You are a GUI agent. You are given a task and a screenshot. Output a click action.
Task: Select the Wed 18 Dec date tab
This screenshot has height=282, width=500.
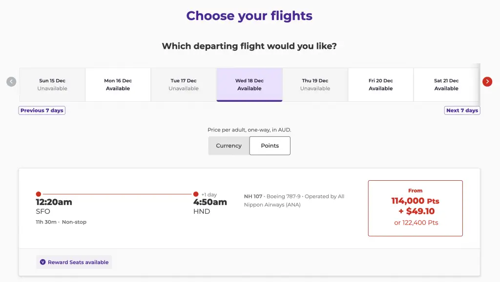[x=249, y=85]
